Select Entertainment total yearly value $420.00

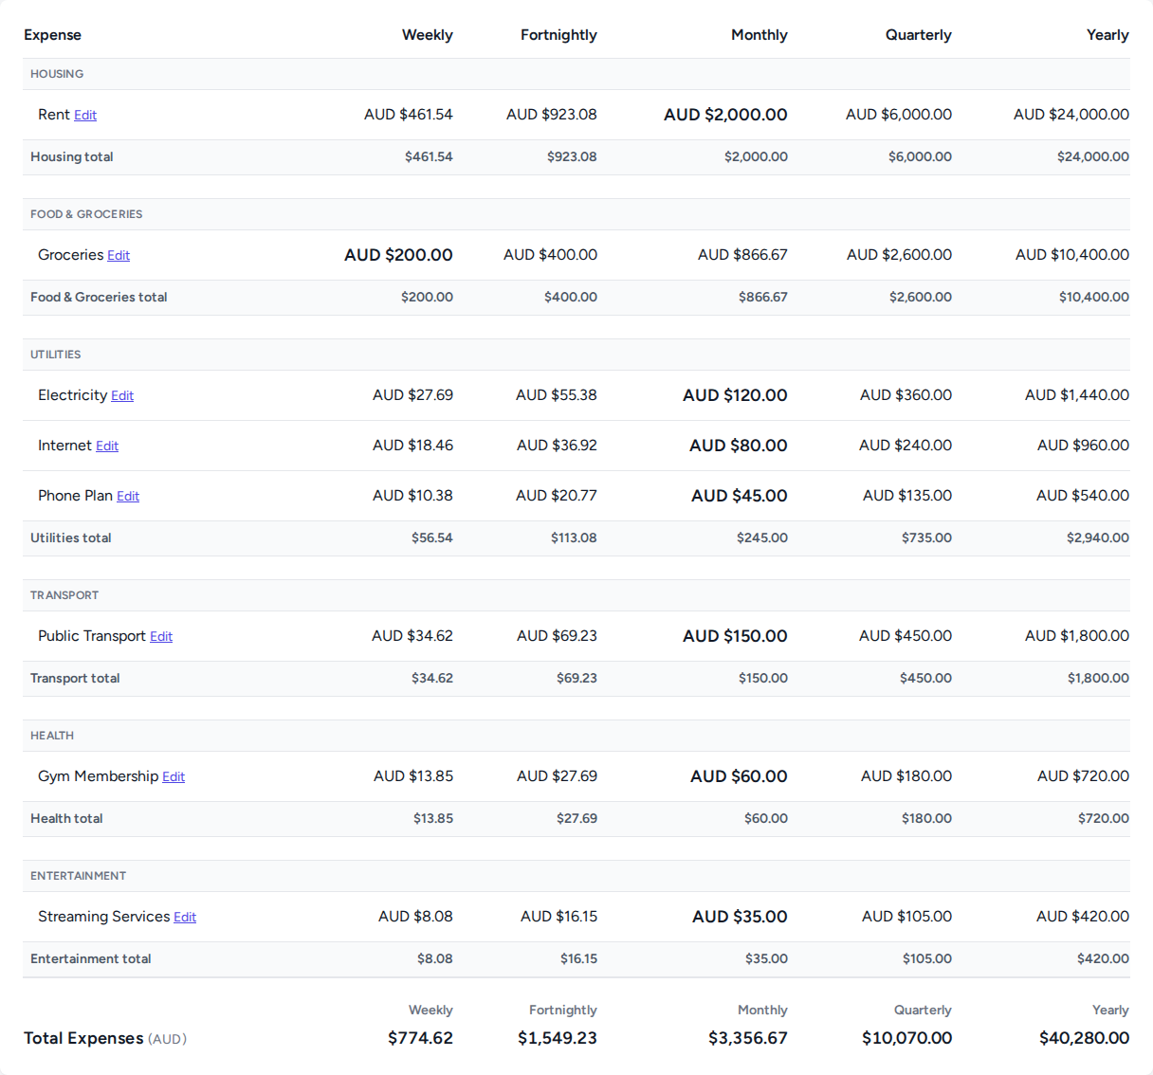click(1103, 959)
